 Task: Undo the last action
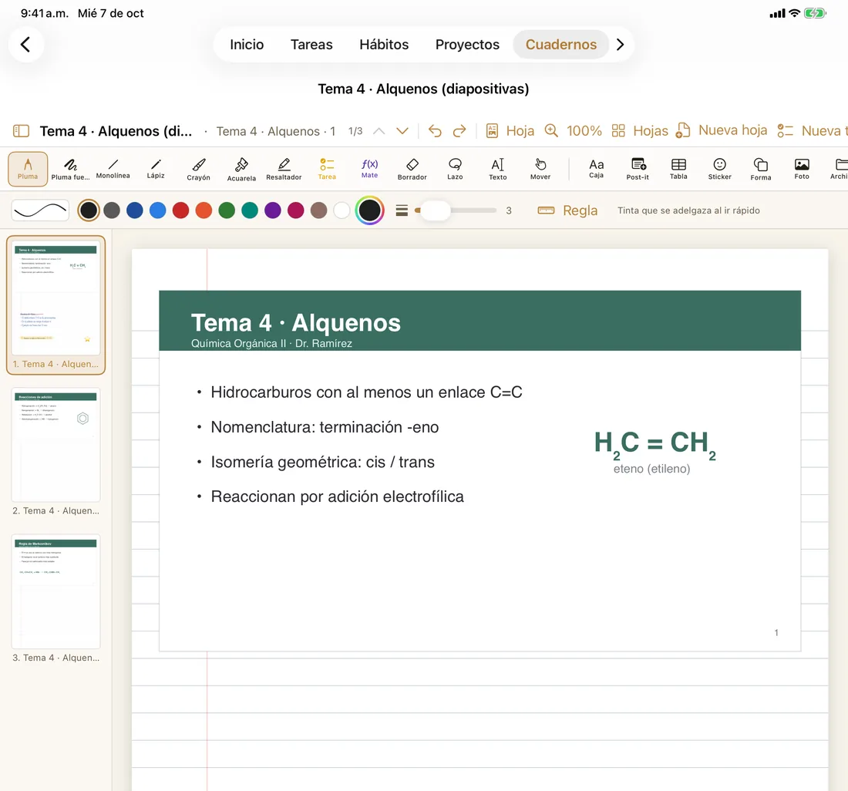point(435,131)
